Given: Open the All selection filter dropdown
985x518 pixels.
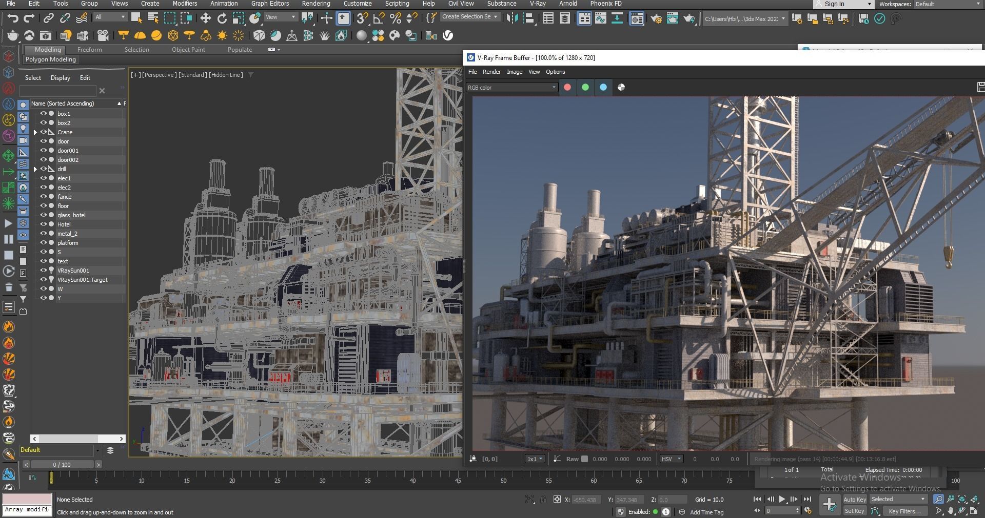Looking at the screenshot, I should (x=110, y=17).
